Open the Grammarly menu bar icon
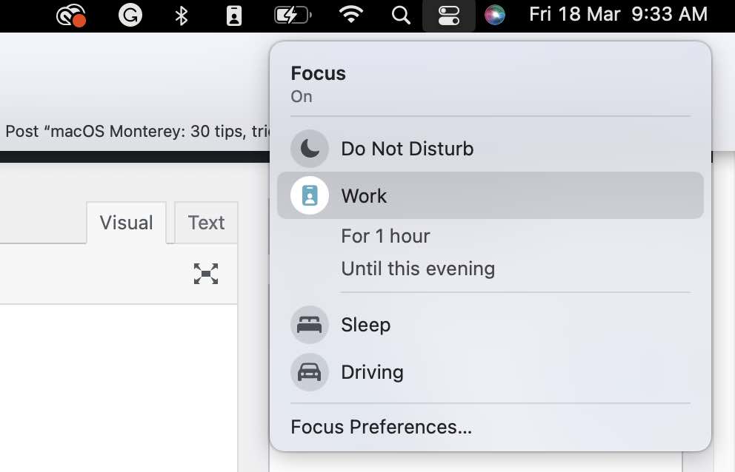This screenshot has height=472, width=735. pyautogui.click(x=130, y=15)
